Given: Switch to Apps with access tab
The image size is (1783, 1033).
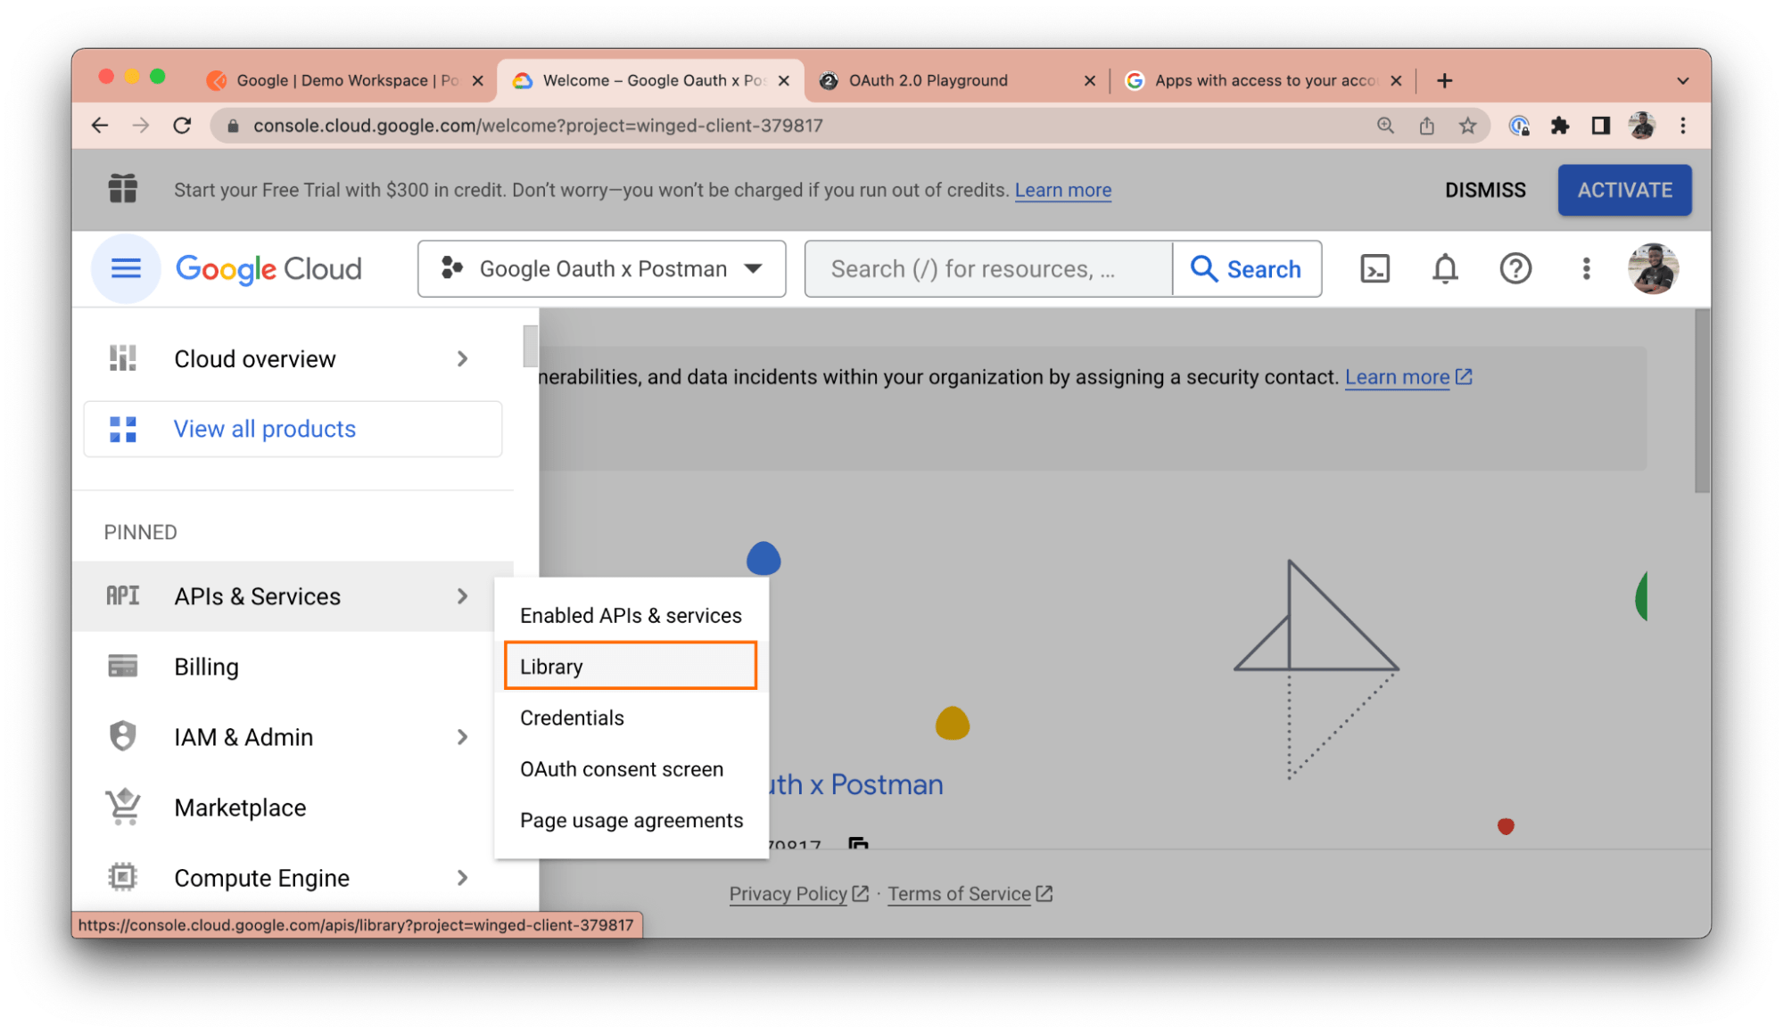Looking at the screenshot, I should 1263,80.
